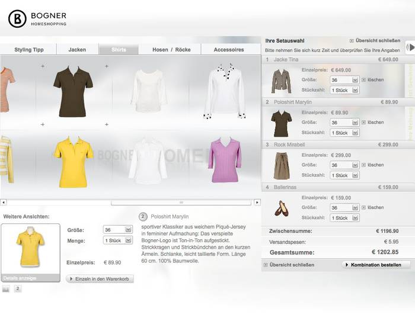This screenshot has height=315, width=415.
Task: Click plus icon left of yellow polo
Action: pyautogui.click(x=43, y=124)
